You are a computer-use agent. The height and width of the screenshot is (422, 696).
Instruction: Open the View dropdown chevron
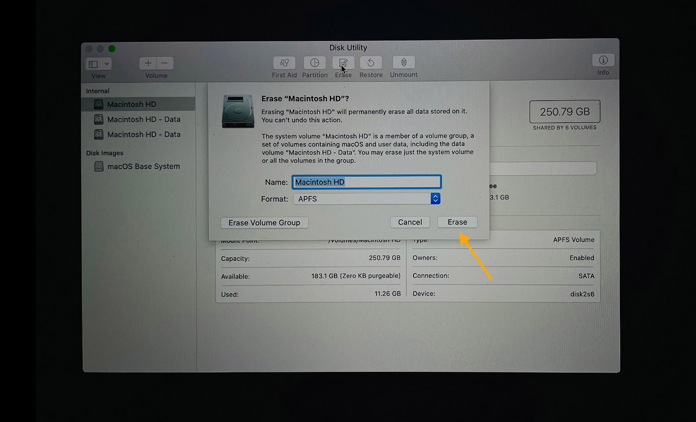click(x=107, y=64)
